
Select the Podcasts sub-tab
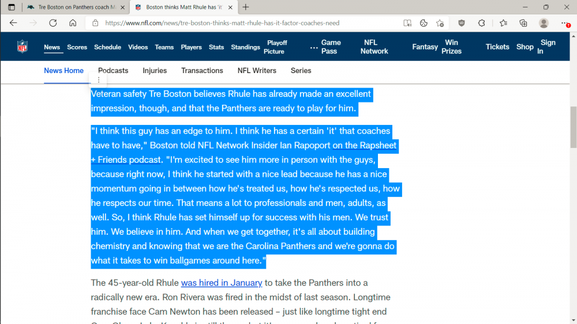pyautogui.click(x=113, y=70)
